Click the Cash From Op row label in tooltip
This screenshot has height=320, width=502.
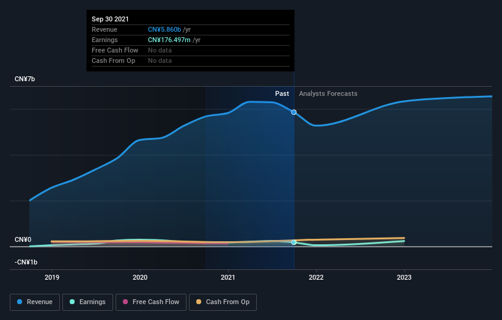point(113,60)
